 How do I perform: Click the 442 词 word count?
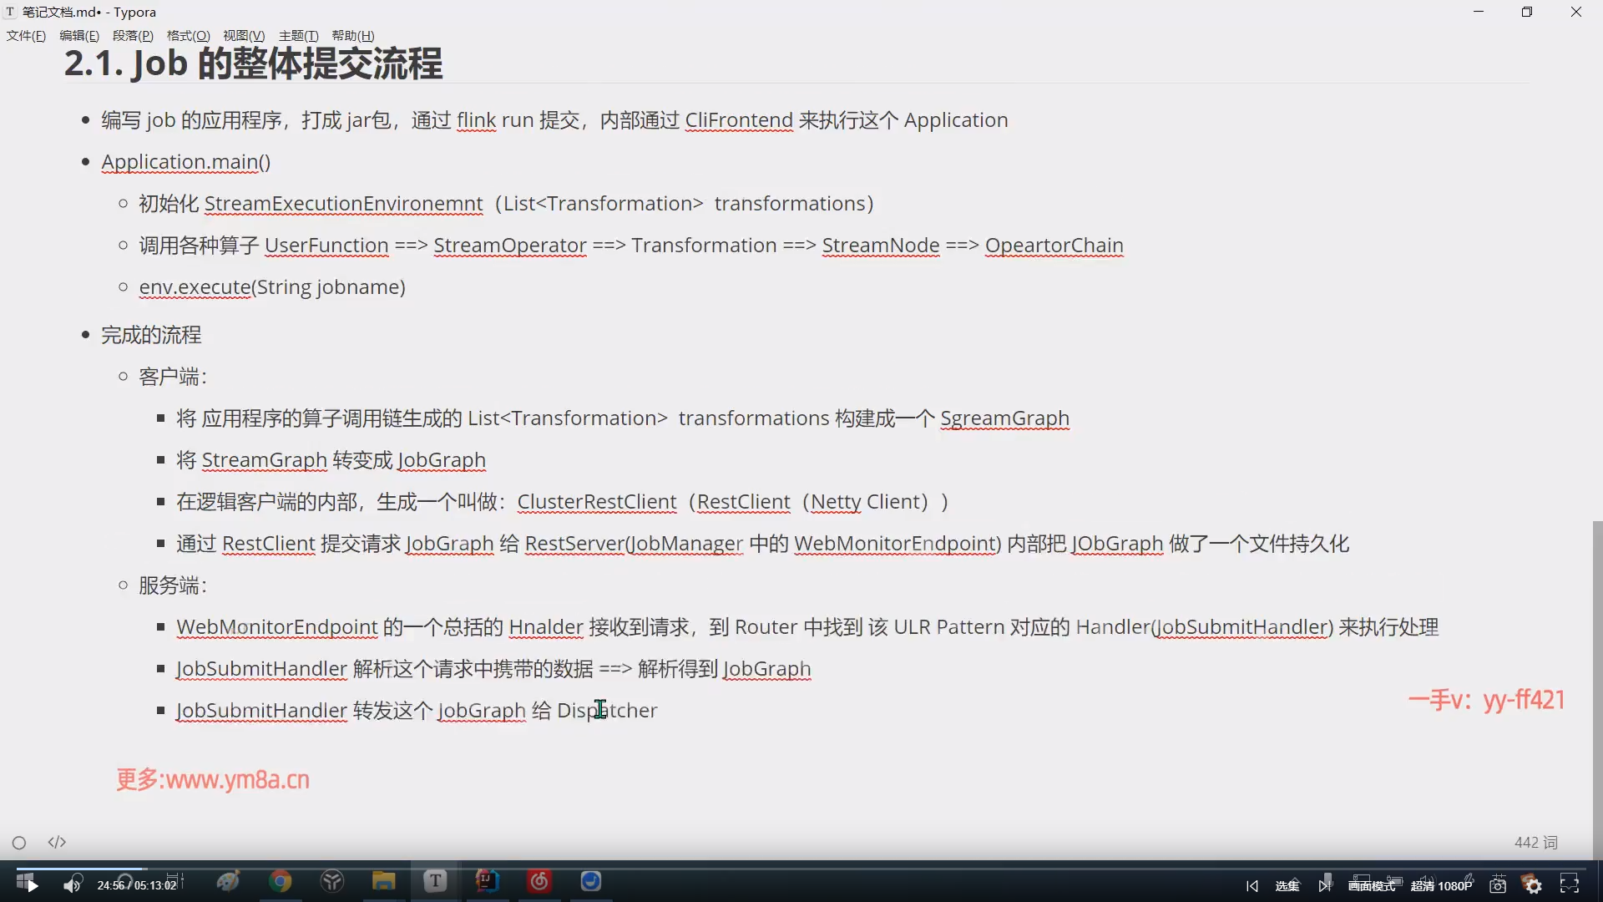(1535, 842)
